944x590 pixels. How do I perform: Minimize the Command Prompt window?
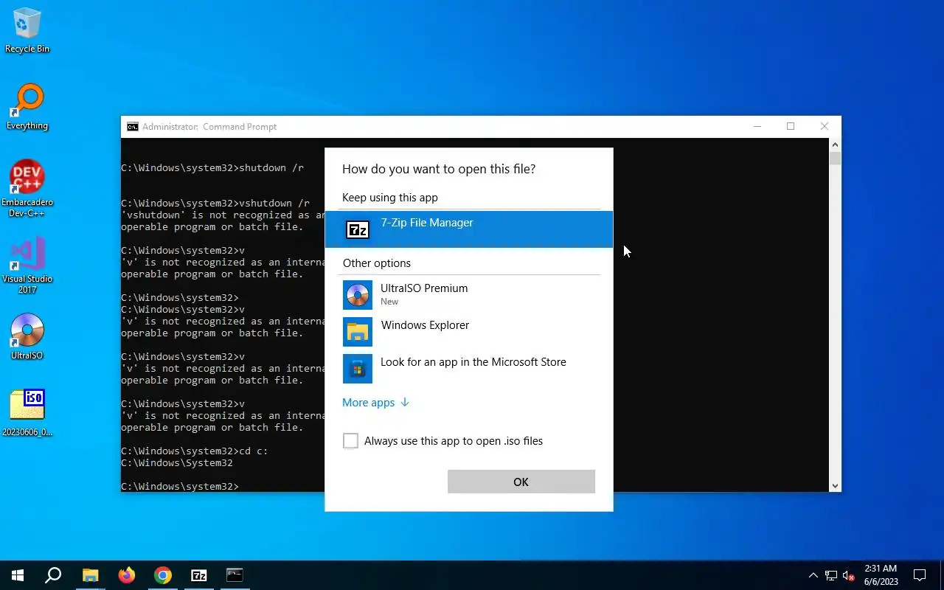757,127
